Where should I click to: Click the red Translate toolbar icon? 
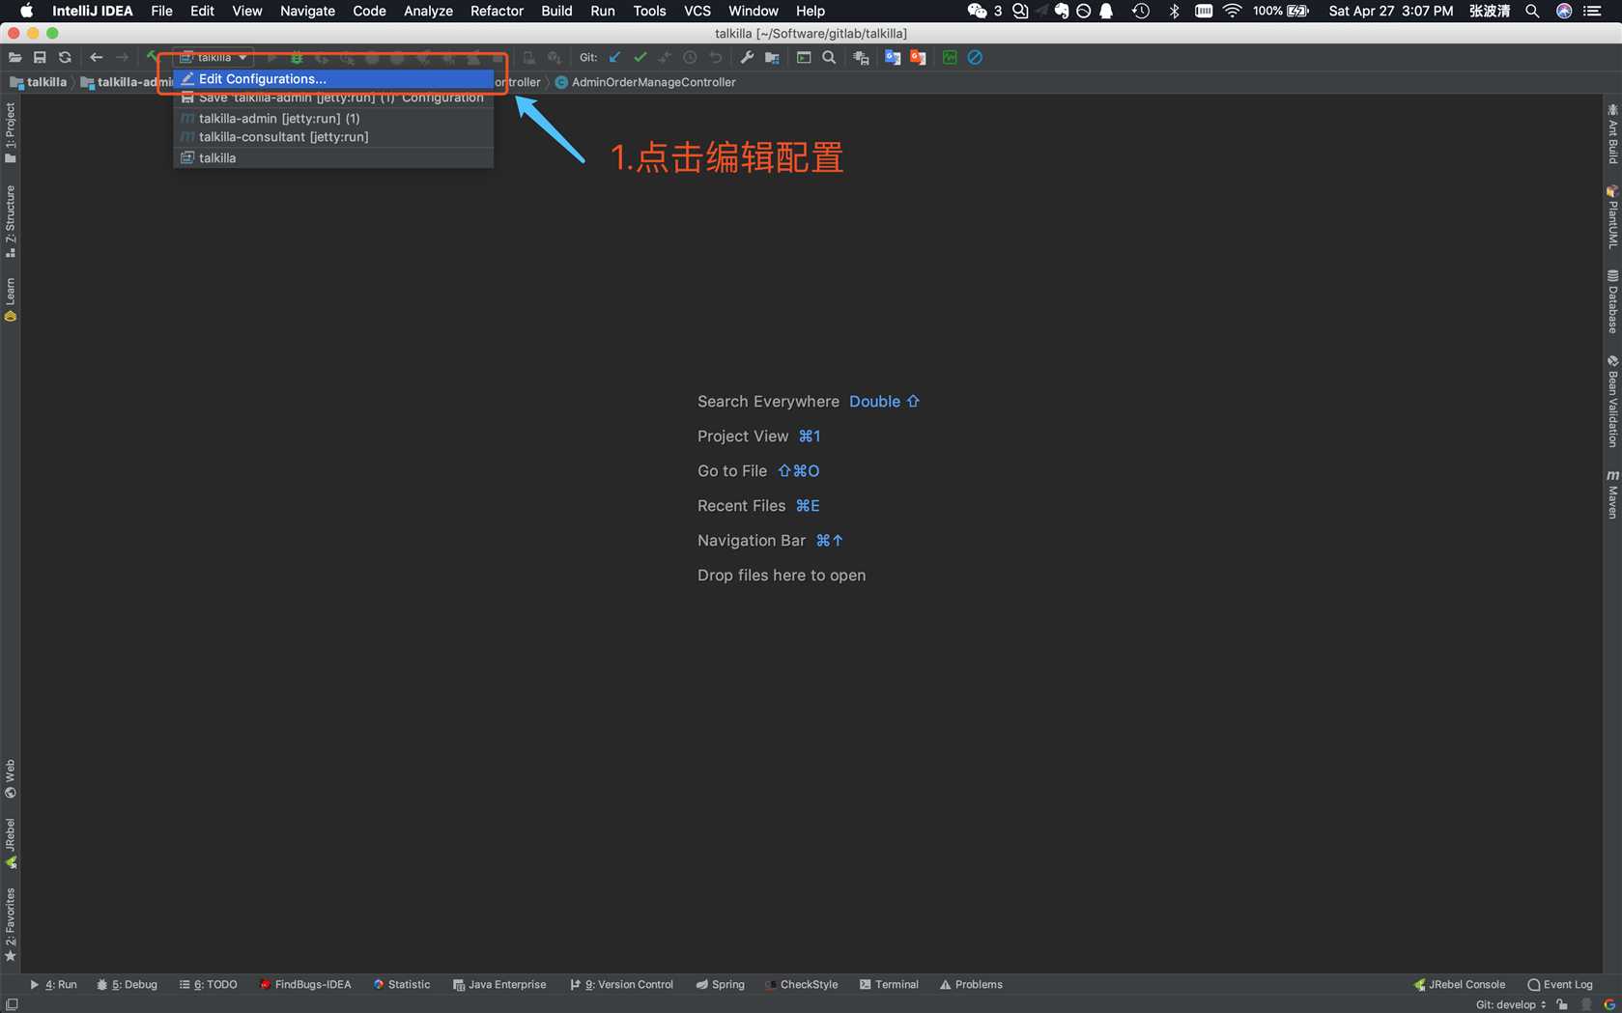click(918, 58)
